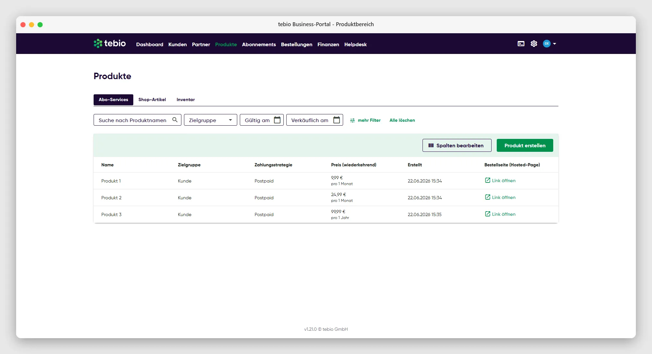Click the Name column header
This screenshot has width=652, height=354.
[107, 165]
